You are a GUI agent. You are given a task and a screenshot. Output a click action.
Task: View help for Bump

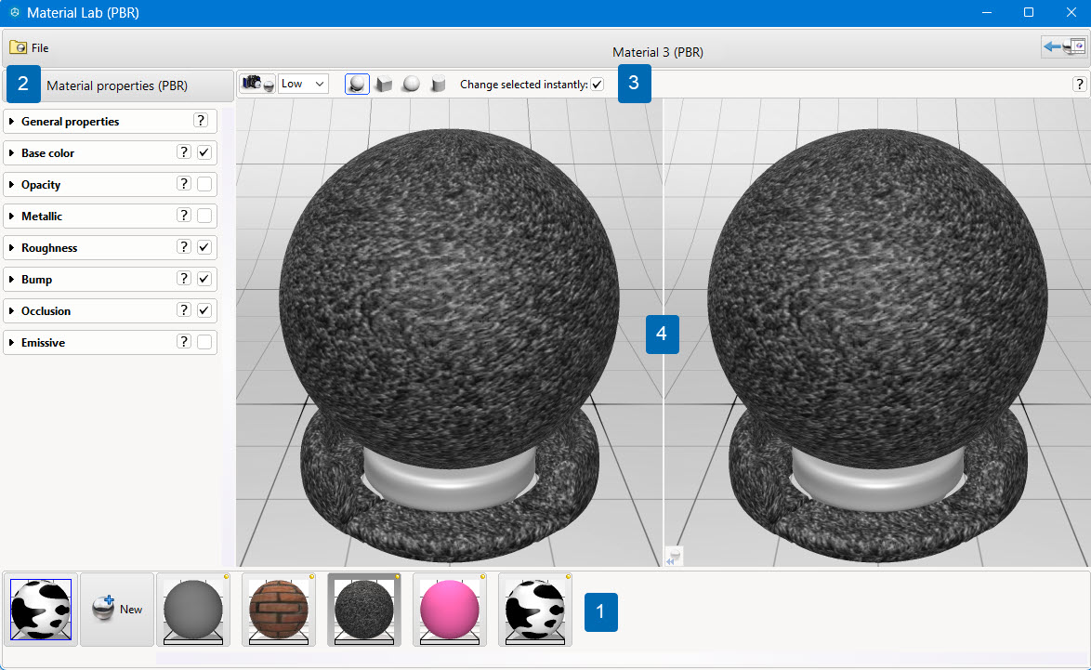[x=184, y=278]
